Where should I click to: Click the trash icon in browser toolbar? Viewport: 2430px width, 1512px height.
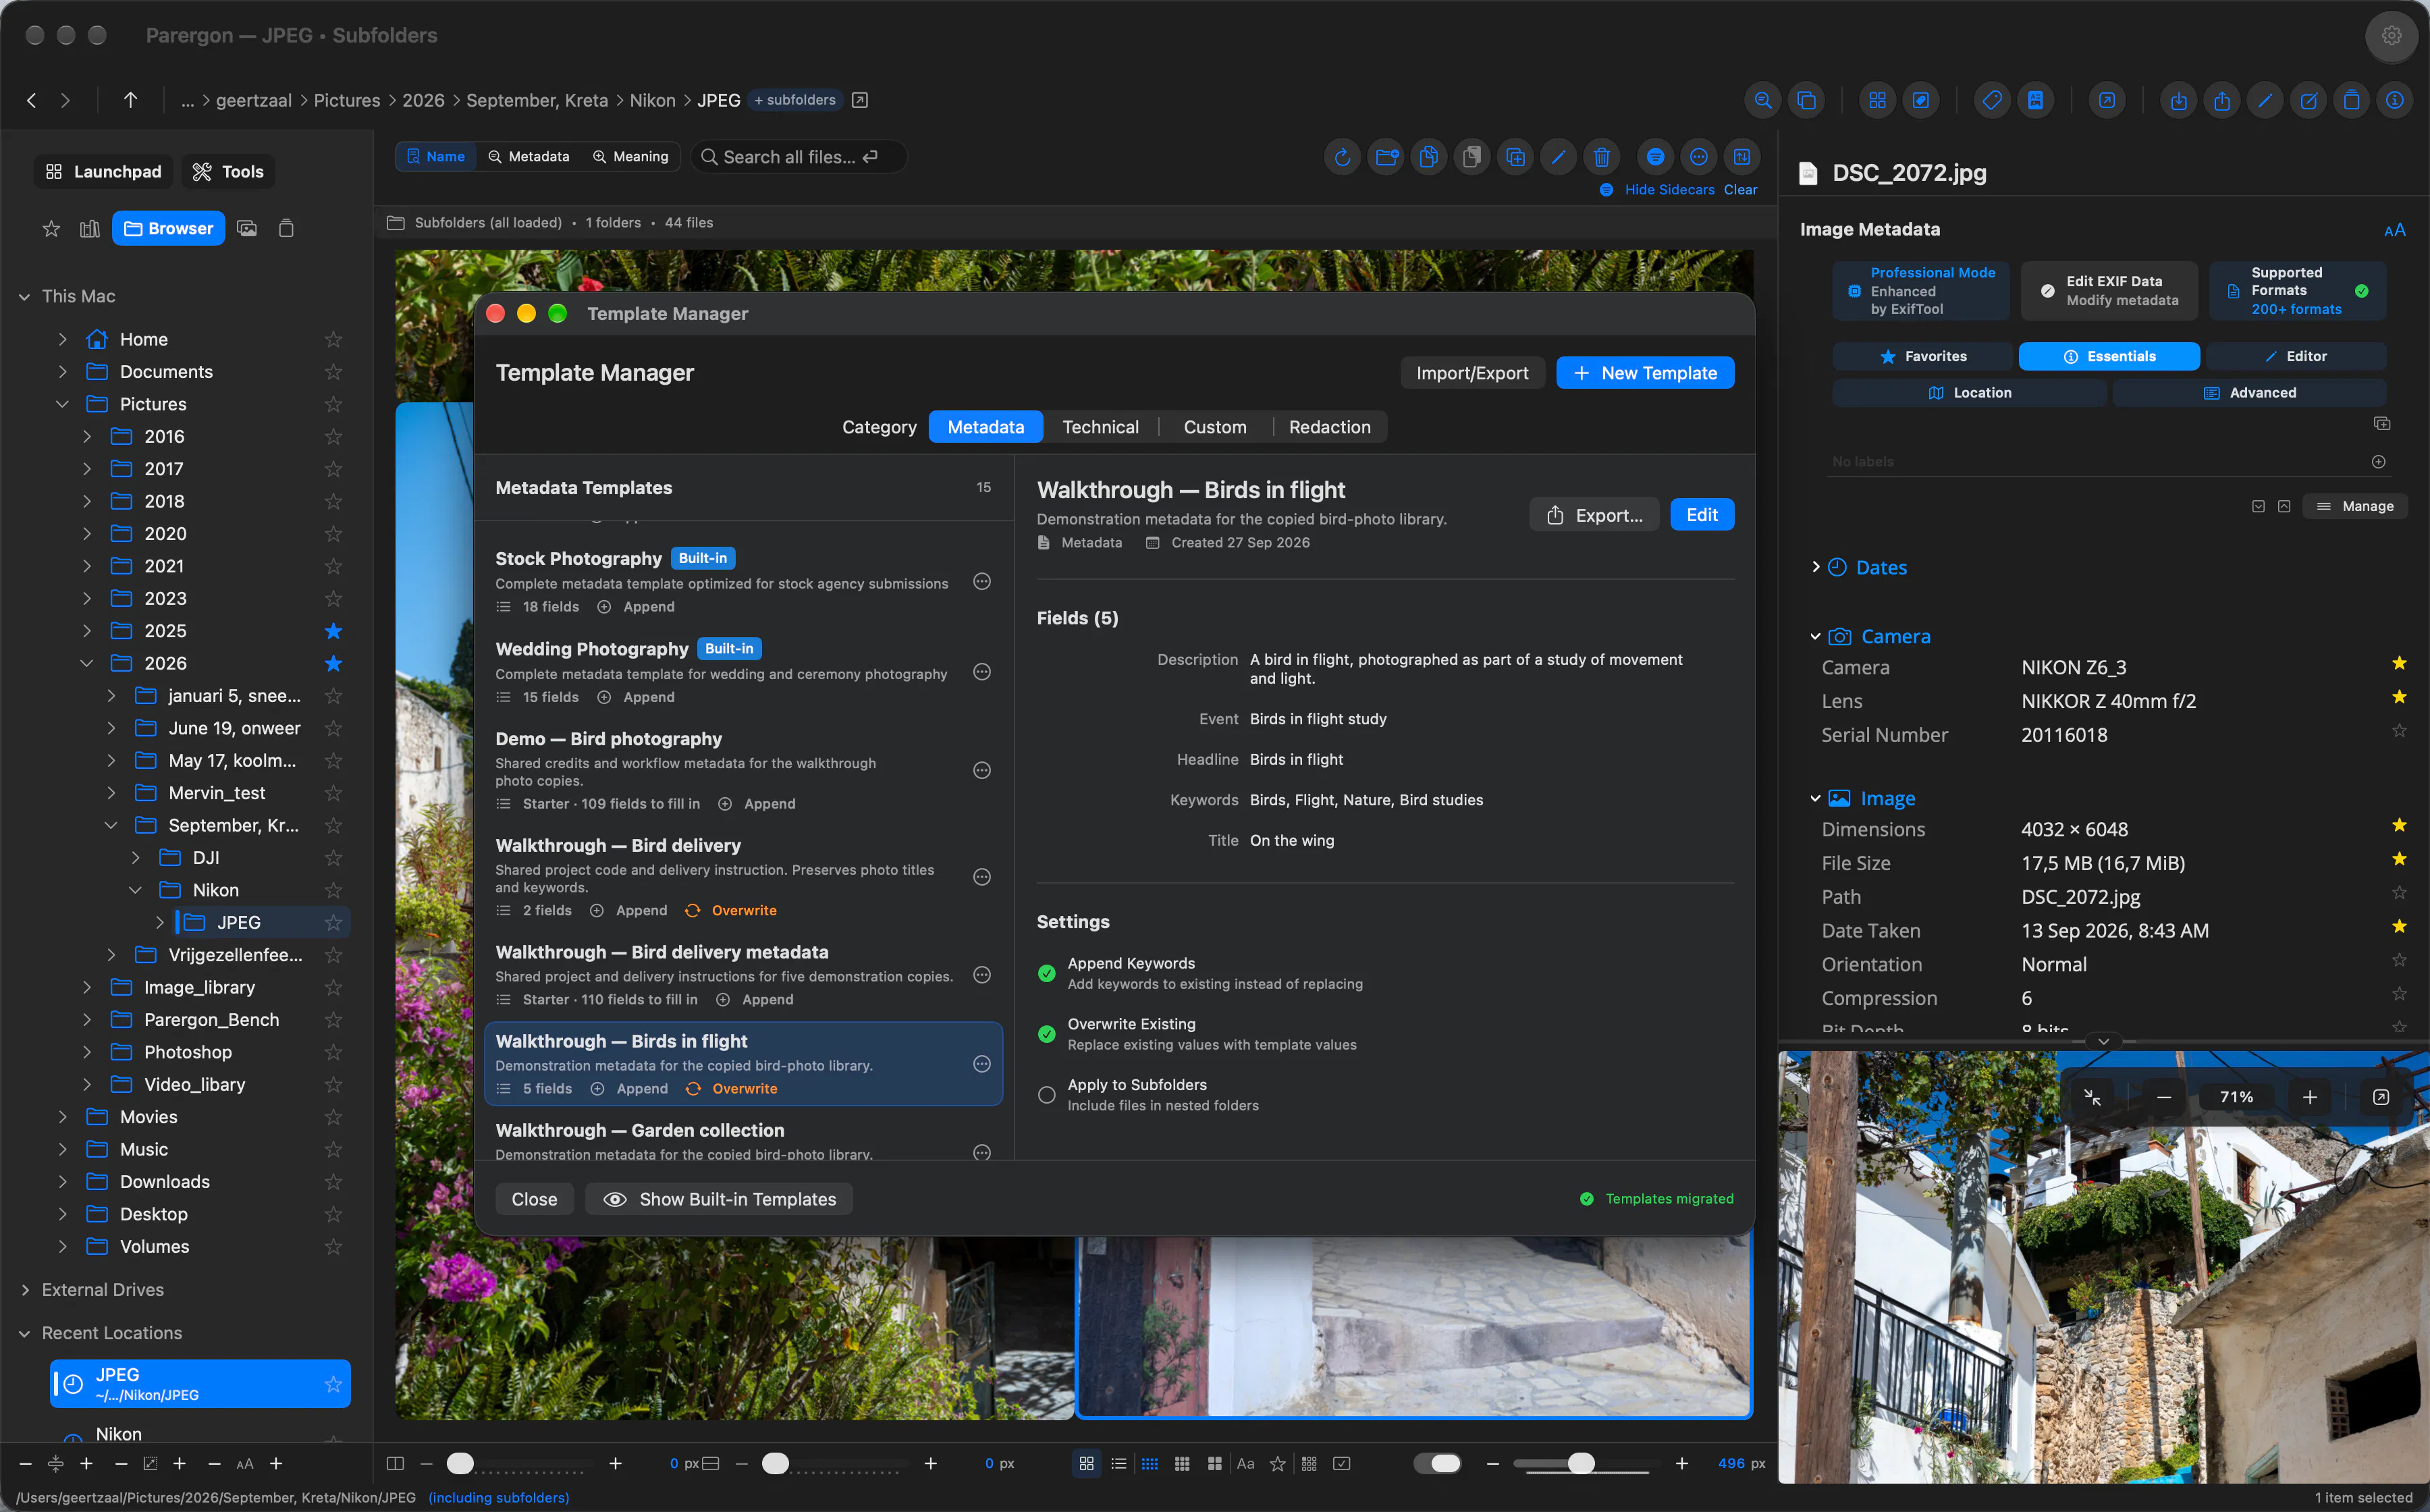pos(1601,157)
